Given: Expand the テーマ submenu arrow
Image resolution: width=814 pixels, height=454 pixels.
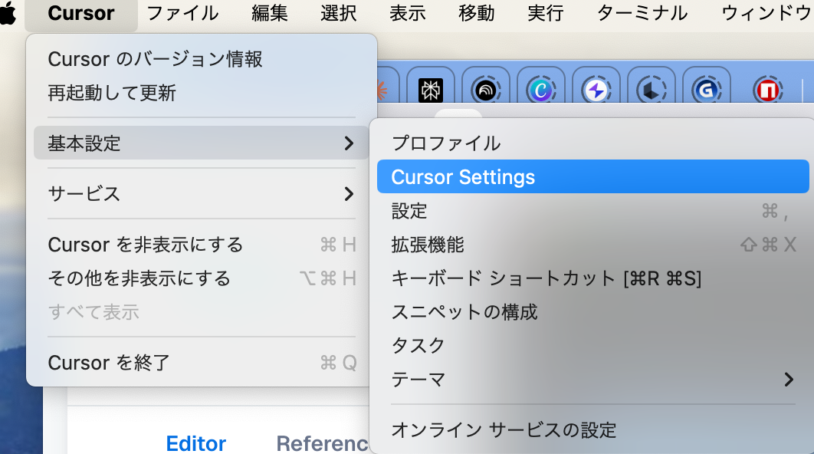Looking at the screenshot, I should click(789, 380).
